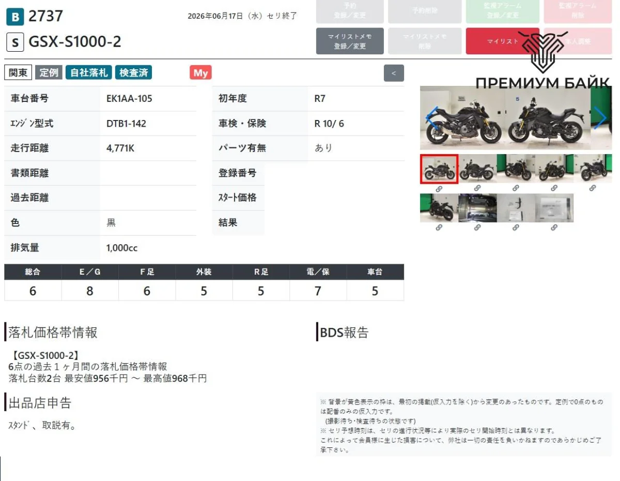
Task: Click the teal 'B' badge icon
Action: 15,18
